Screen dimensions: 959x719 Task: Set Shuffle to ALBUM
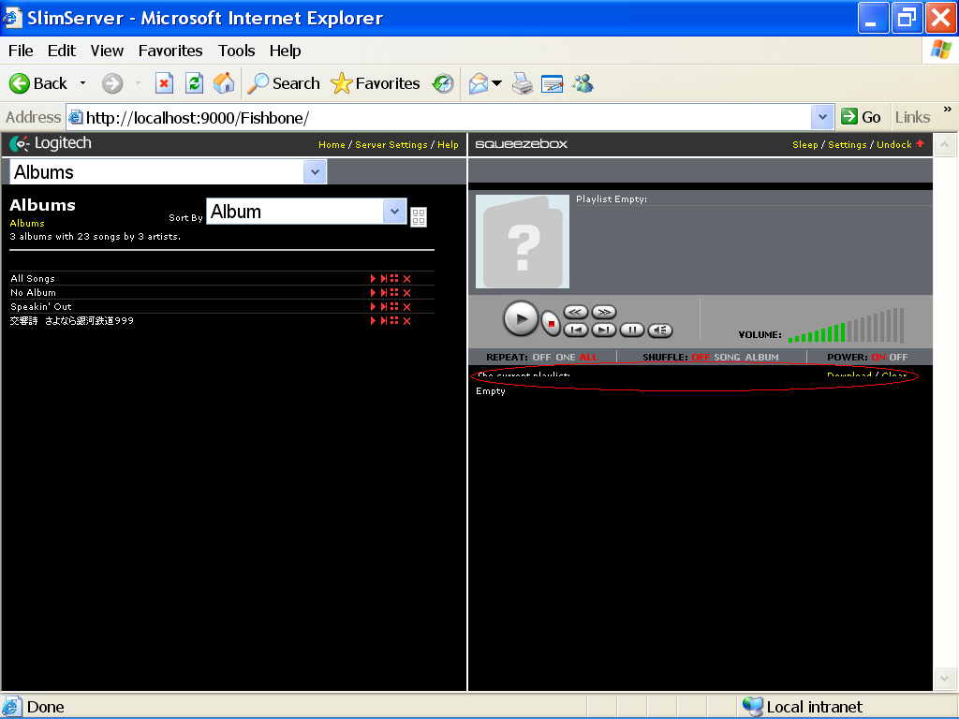tap(761, 358)
